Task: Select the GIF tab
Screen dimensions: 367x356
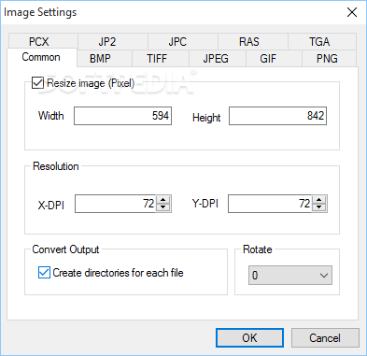Action: [274, 59]
